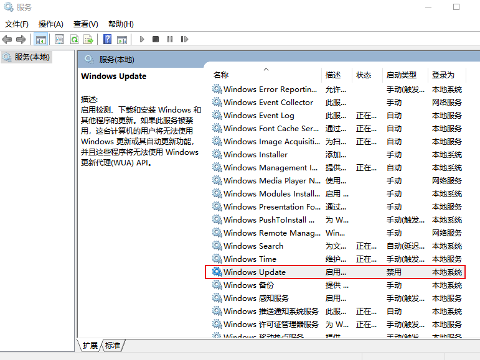
Task: Click the Pause Service icon
Action: tap(170, 39)
